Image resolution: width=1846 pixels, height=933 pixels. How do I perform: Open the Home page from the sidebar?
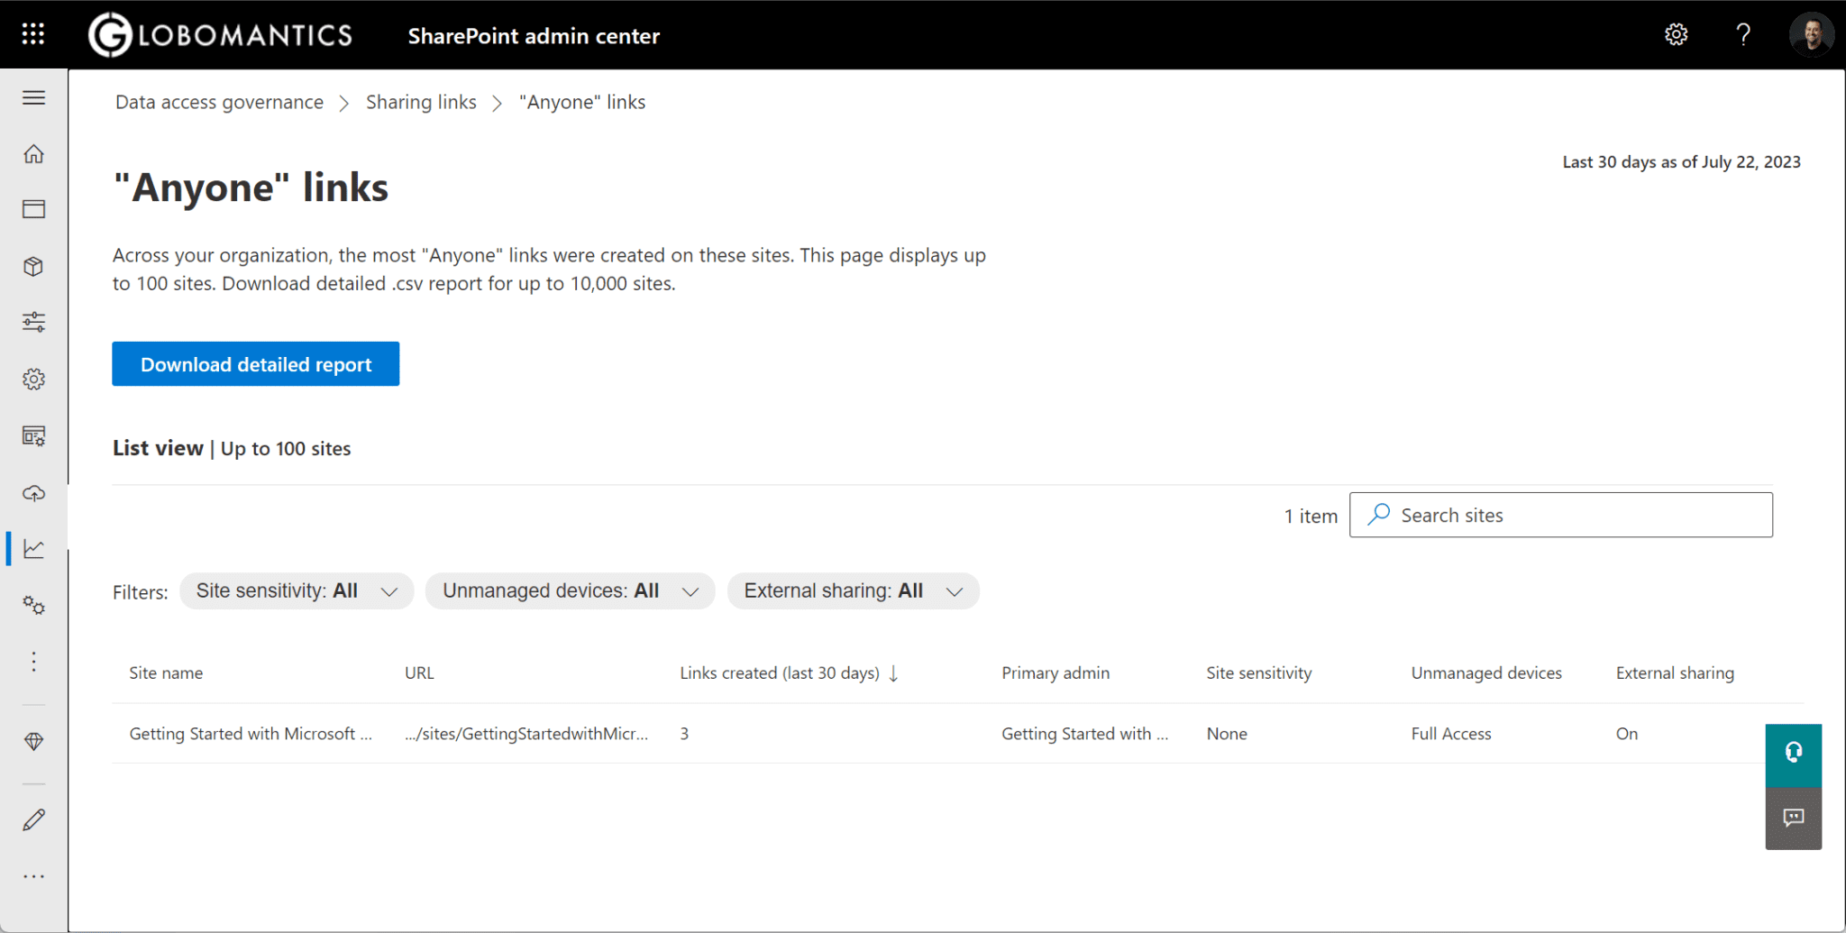(33, 153)
